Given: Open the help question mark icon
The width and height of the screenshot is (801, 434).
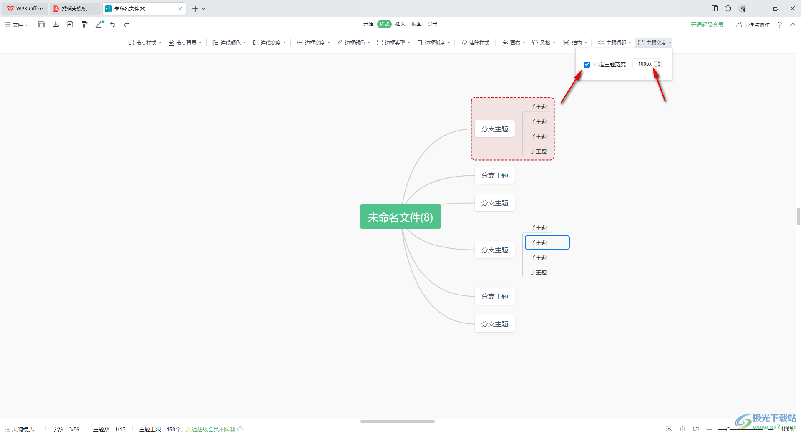Looking at the screenshot, I should tap(779, 25).
